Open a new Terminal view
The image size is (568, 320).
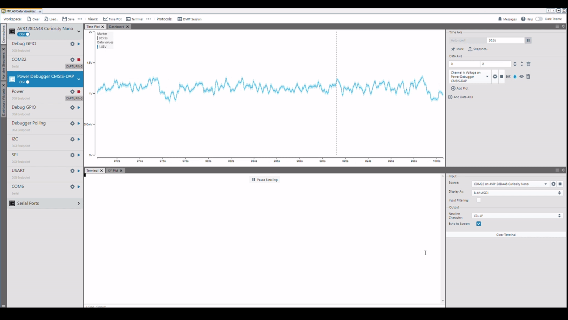click(134, 19)
